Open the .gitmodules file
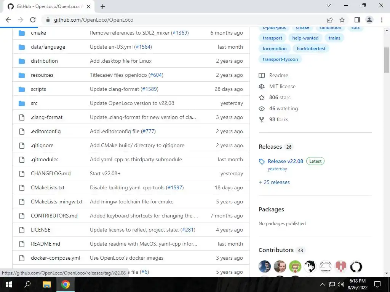 tap(45, 159)
